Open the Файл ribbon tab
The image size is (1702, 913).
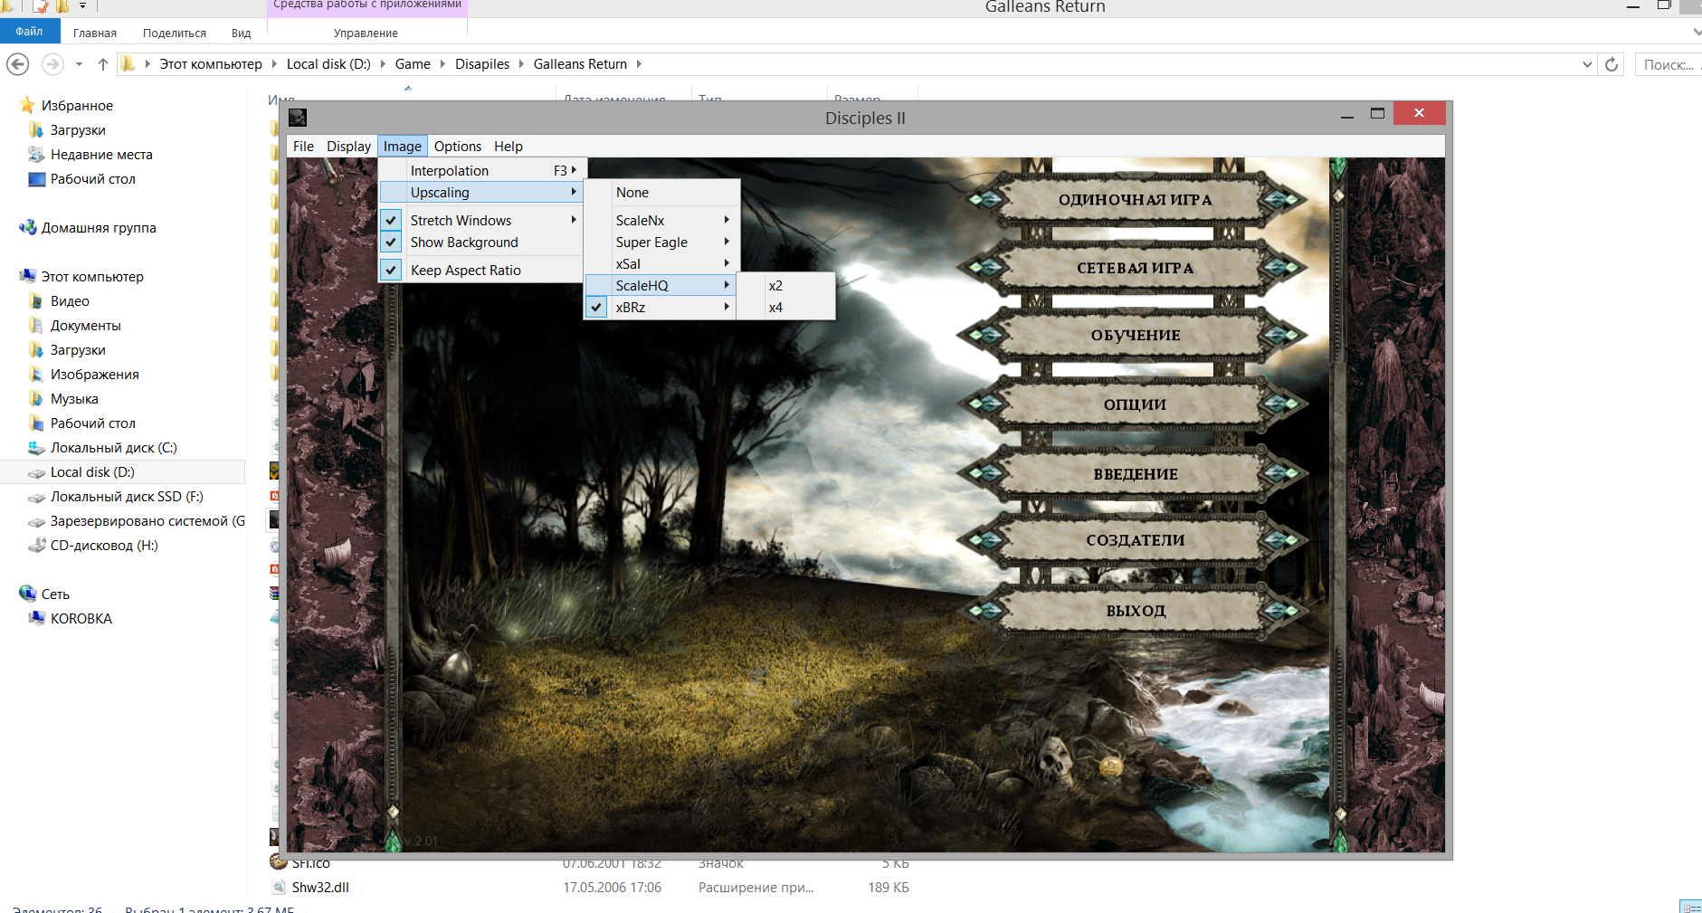[30, 32]
